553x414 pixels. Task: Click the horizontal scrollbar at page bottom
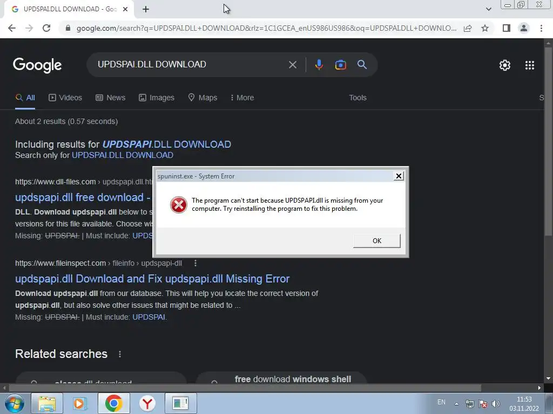click(x=245, y=388)
